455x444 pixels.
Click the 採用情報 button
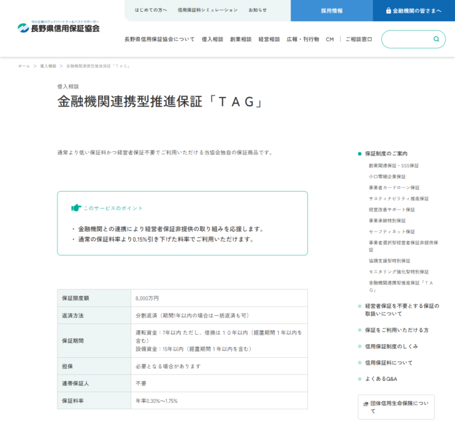332,11
